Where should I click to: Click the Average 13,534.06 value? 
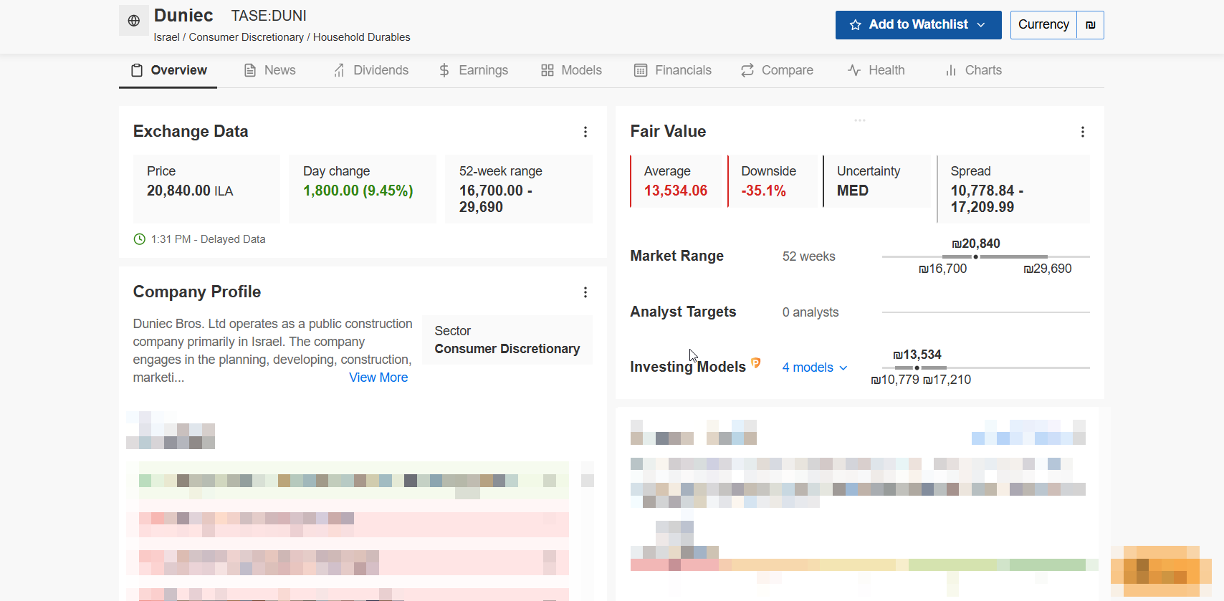676,191
